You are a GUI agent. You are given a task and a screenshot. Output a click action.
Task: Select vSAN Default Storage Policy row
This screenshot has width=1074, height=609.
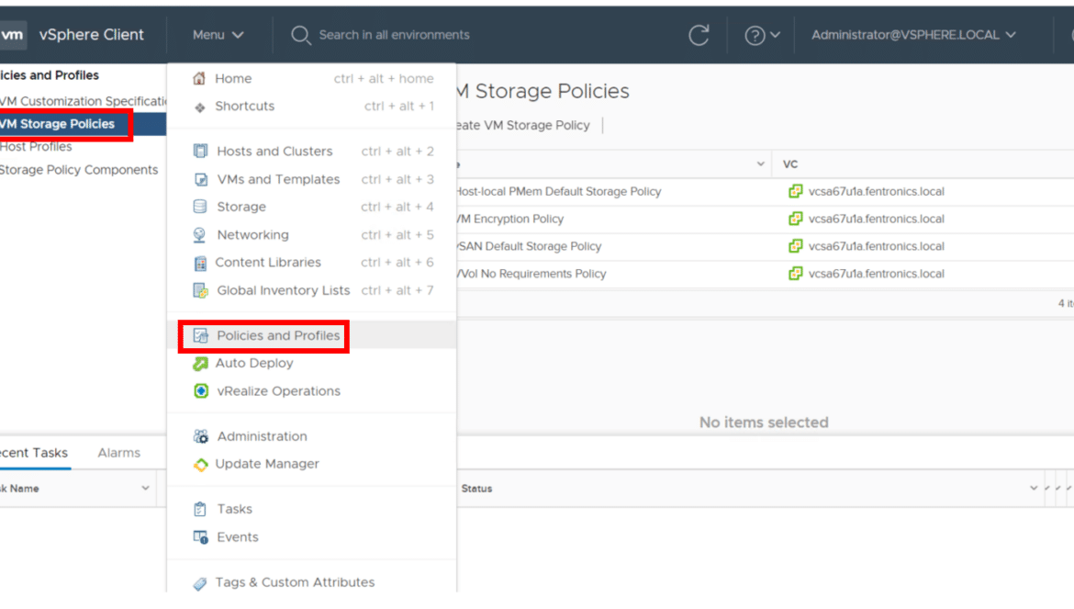(765, 246)
